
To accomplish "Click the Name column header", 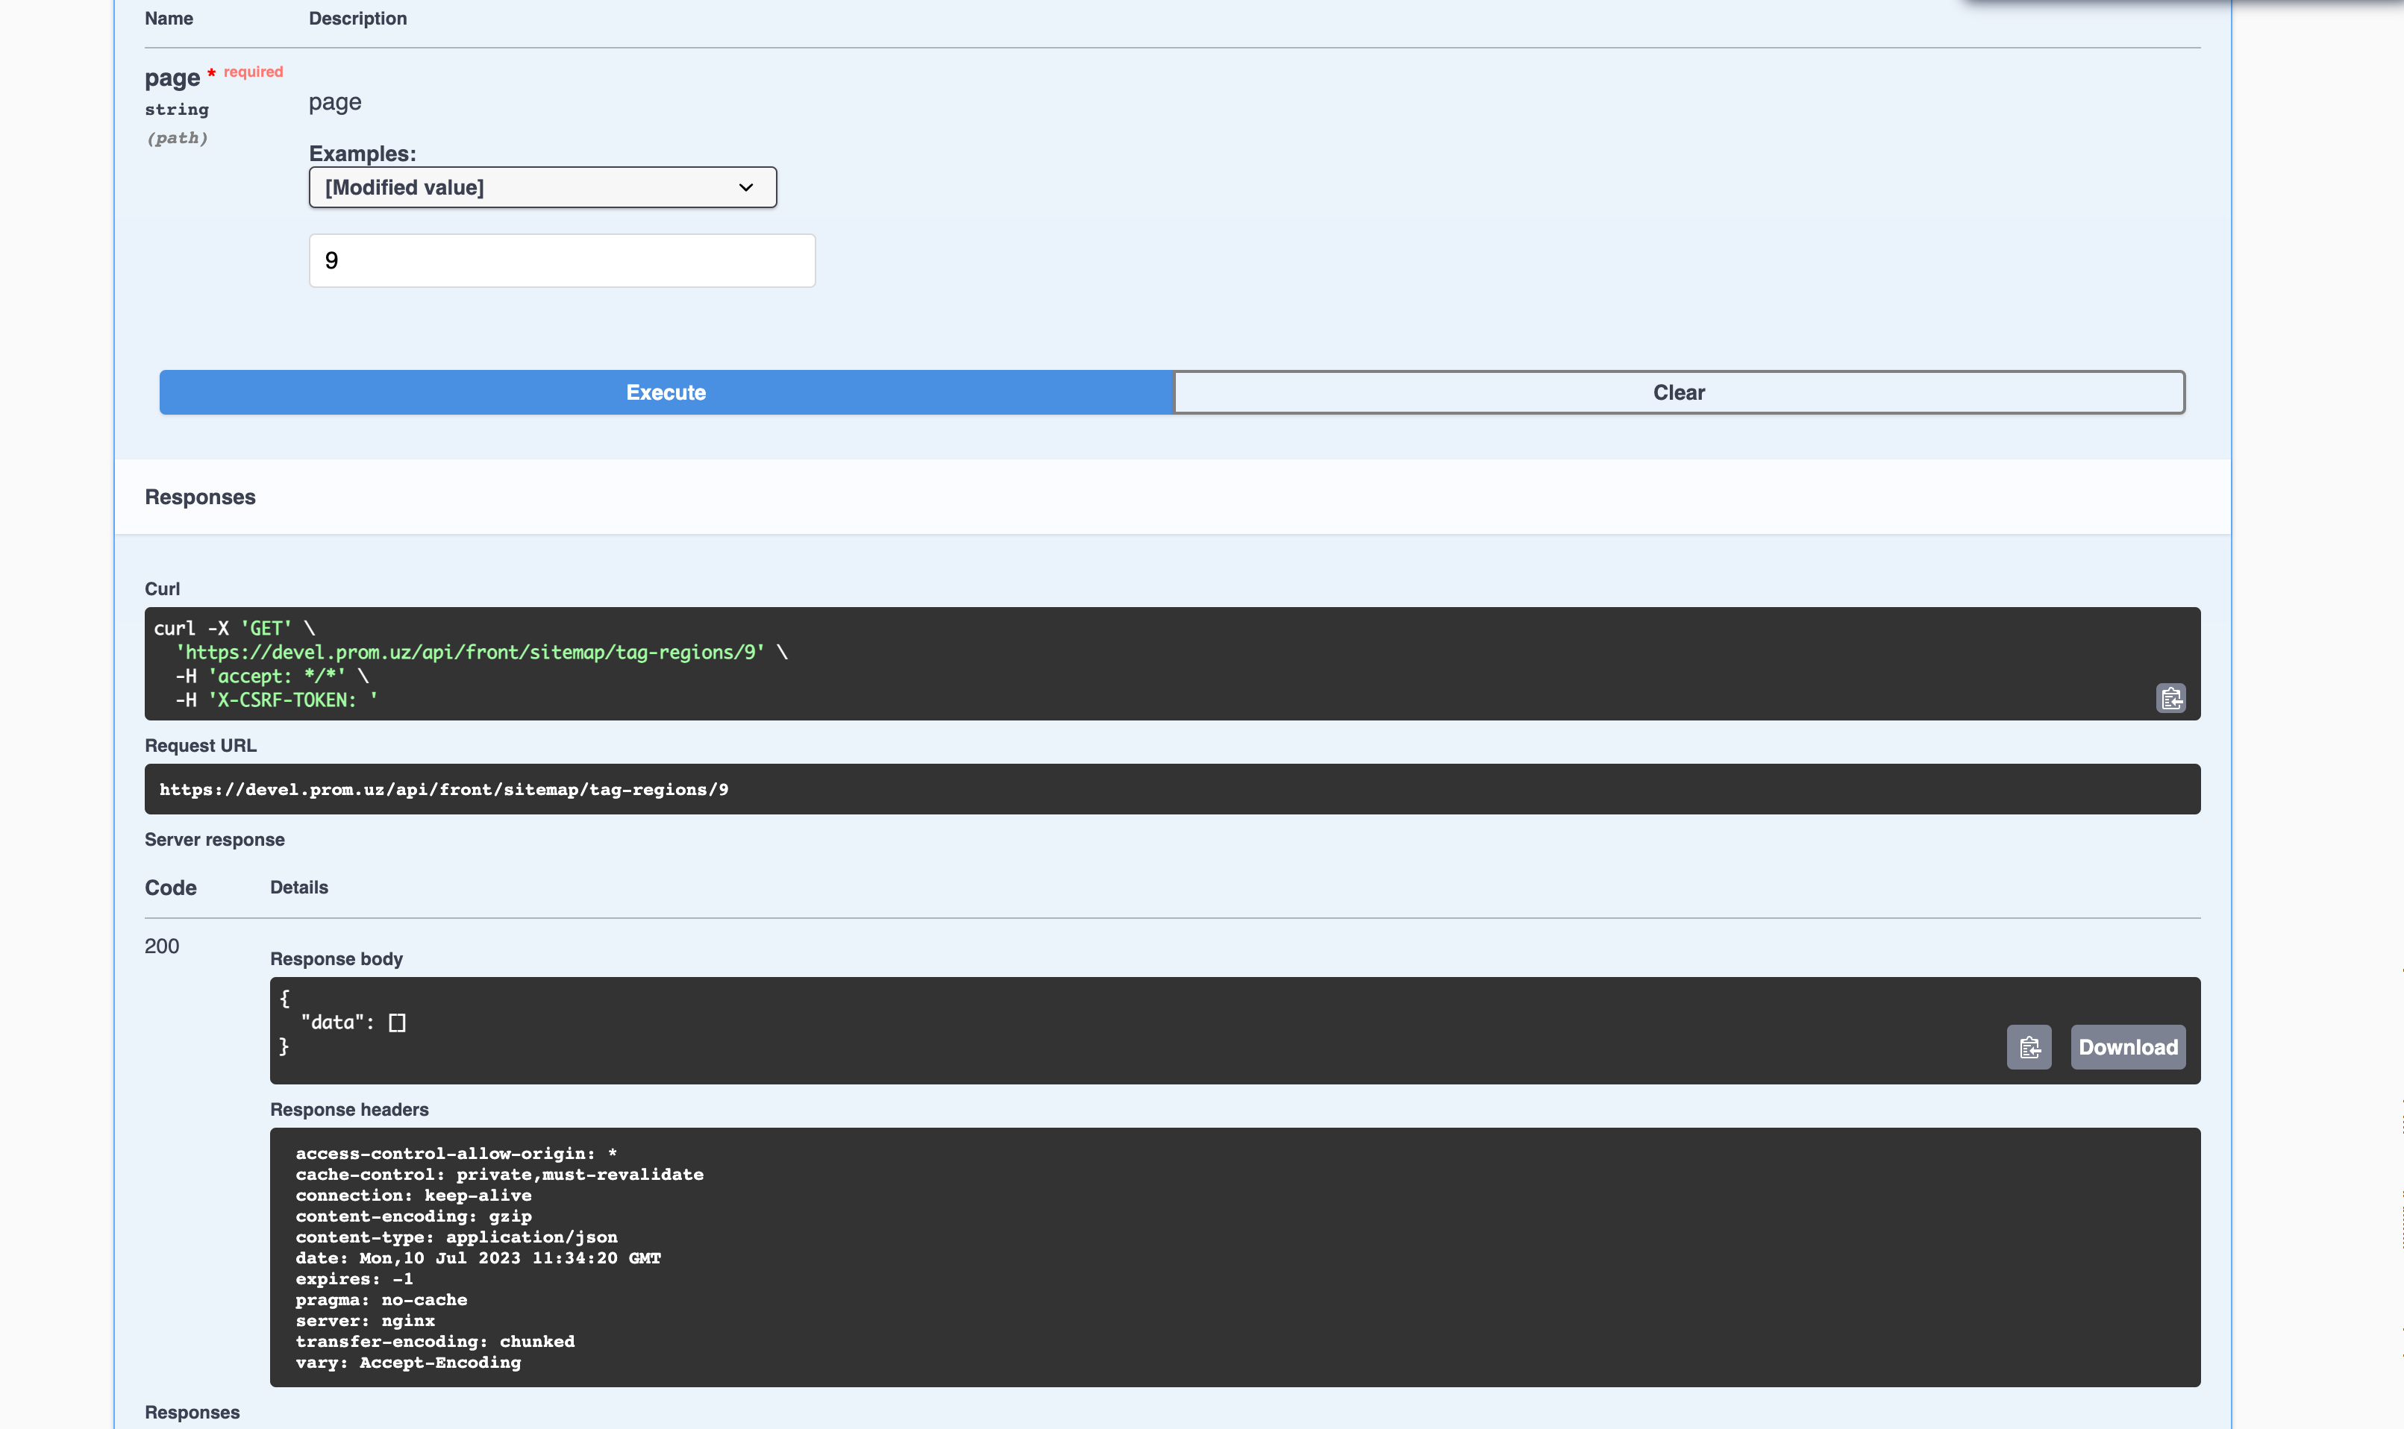I will (169, 19).
